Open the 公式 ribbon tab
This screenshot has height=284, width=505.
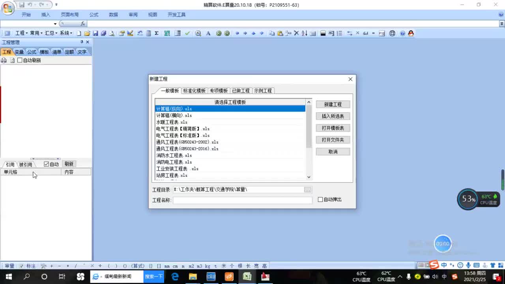tap(94, 15)
